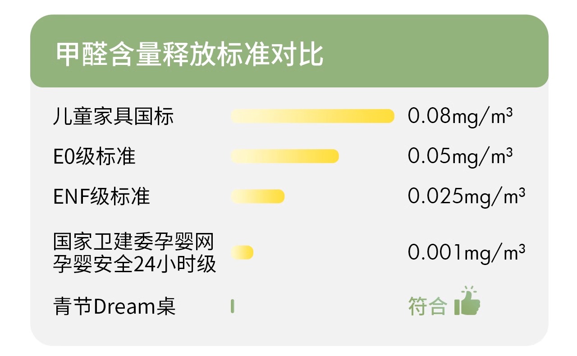Select the 儿童家具国标 label
Screen dimensions: 577x356
[x=113, y=116]
